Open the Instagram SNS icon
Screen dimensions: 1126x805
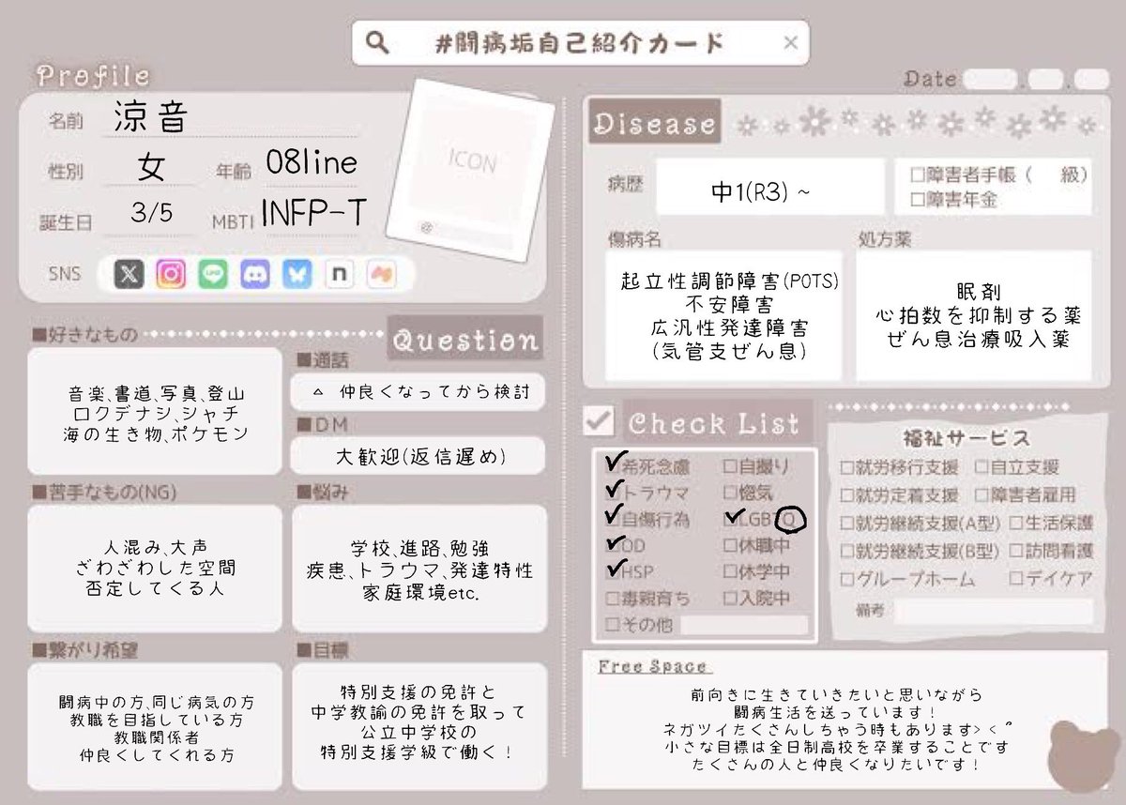tap(171, 274)
